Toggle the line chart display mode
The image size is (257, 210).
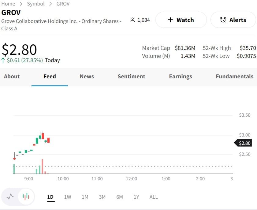(9, 197)
